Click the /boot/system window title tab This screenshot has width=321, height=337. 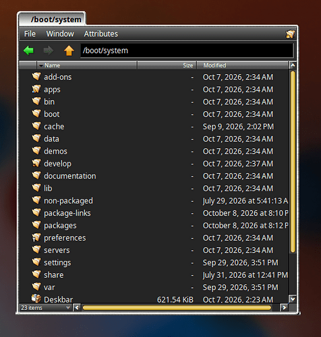click(x=52, y=20)
